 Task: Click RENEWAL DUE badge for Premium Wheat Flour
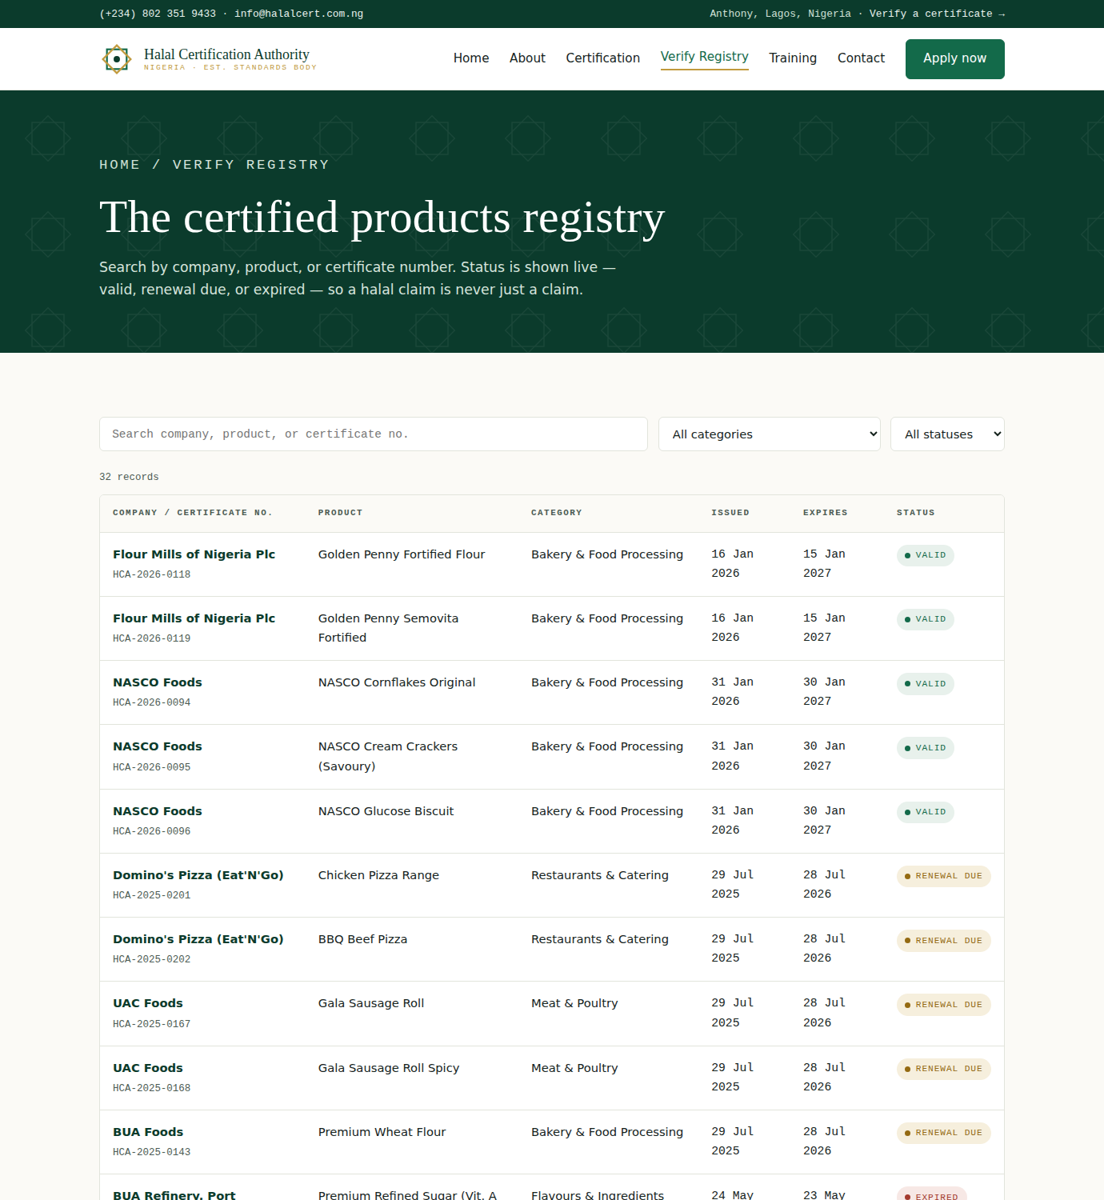(943, 1133)
